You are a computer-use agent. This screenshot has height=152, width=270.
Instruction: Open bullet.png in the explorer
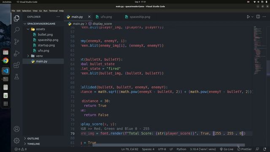coord(45,35)
